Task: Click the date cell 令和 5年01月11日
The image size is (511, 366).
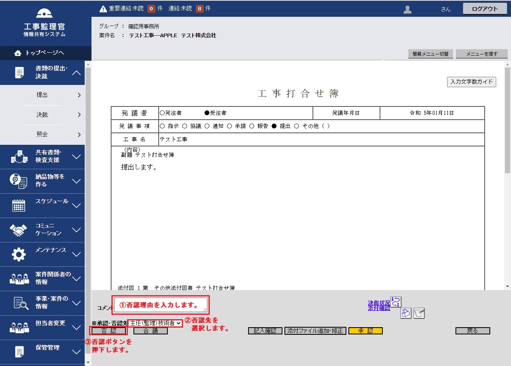Action: pyautogui.click(x=432, y=113)
